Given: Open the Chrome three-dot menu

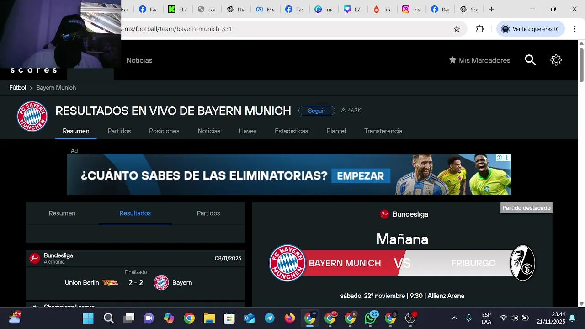Looking at the screenshot, I should (575, 29).
